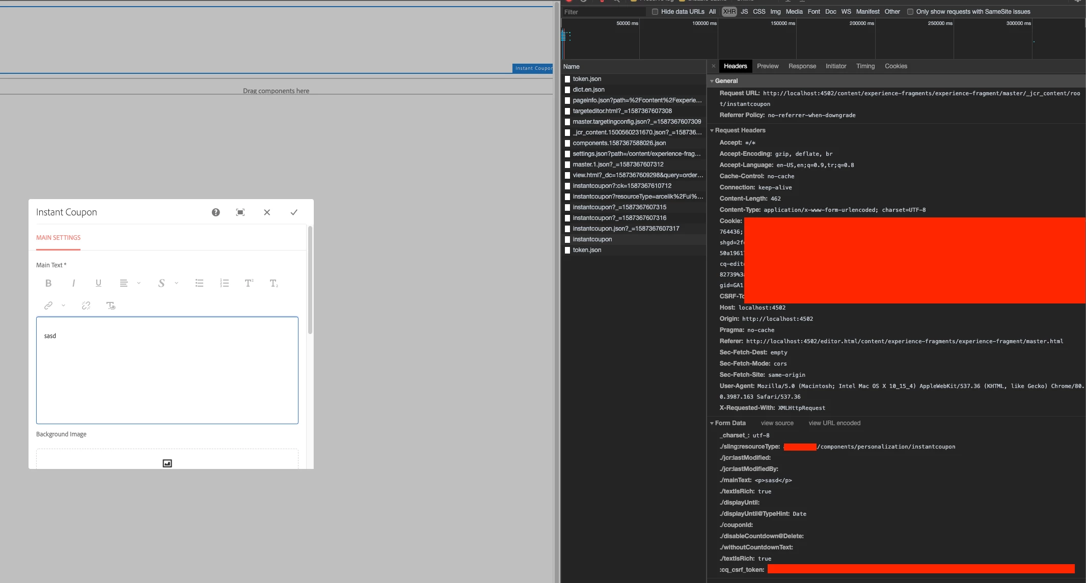Check Only show requests with SameSite issues
The image size is (1086, 583).
(x=910, y=12)
